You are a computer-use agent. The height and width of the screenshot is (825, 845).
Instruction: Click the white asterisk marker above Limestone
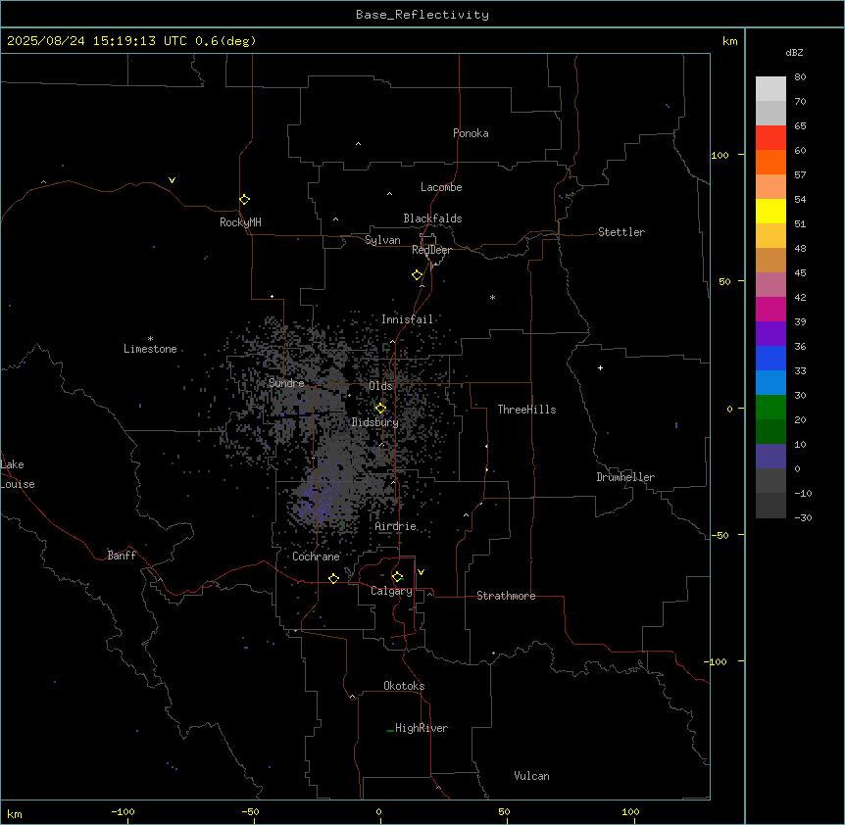(150, 339)
